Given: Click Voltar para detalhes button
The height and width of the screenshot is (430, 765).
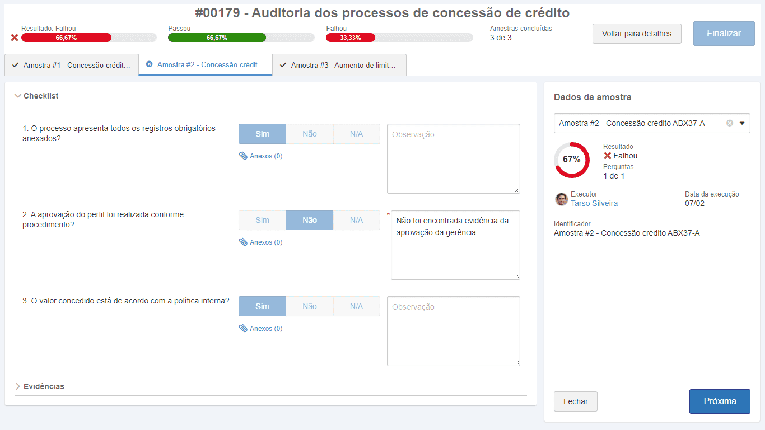Looking at the screenshot, I should tap(637, 34).
